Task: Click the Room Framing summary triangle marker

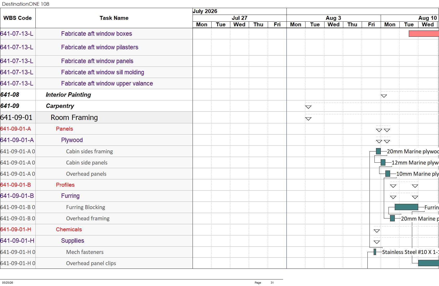Action: pyautogui.click(x=308, y=119)
